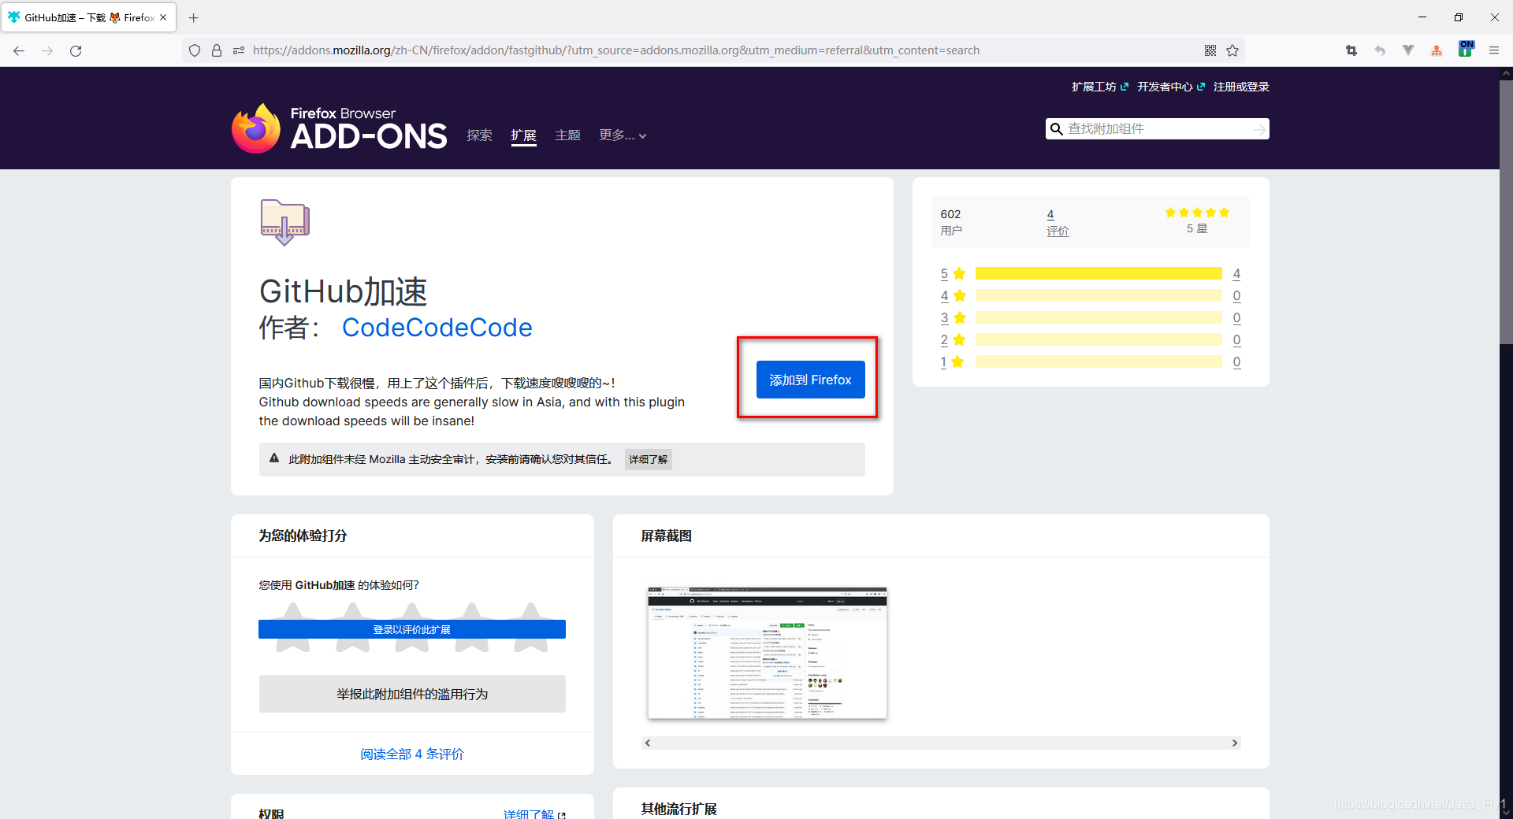Screen dimensions: 1513x819
Task: Click the Firefox Browser ADD-ONS logo
Action: click(x=340, y=128)
